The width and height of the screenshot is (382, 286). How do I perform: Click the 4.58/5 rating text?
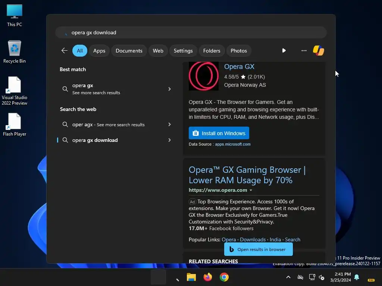[231, 77]
